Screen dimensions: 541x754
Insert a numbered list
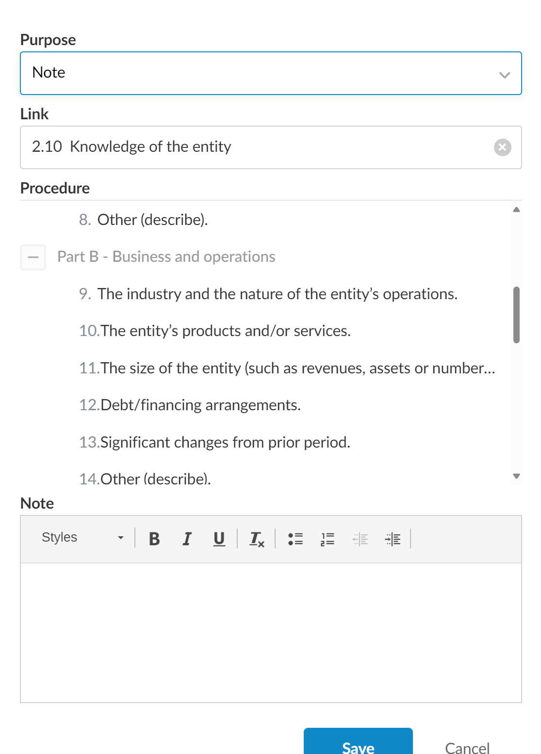pos(328,539)
